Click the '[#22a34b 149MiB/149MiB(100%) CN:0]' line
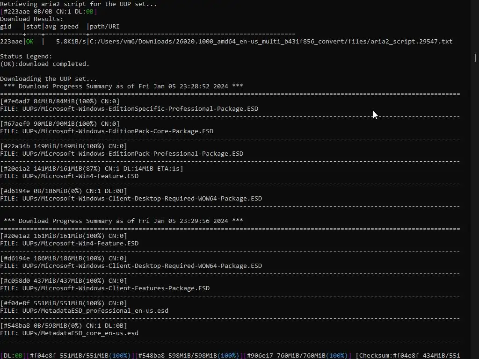The height and width of the screenshot is (359, 479). pos(64,146)
